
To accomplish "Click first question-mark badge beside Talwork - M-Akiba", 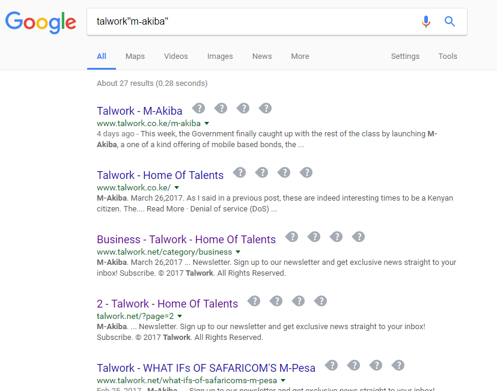I will (199, 108).
